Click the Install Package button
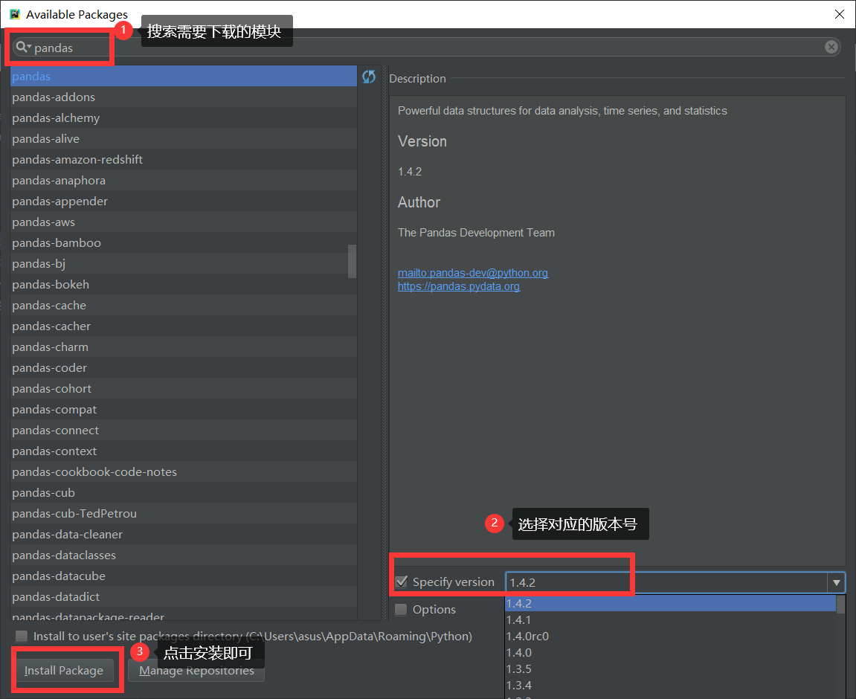 [x=63, y=670]
